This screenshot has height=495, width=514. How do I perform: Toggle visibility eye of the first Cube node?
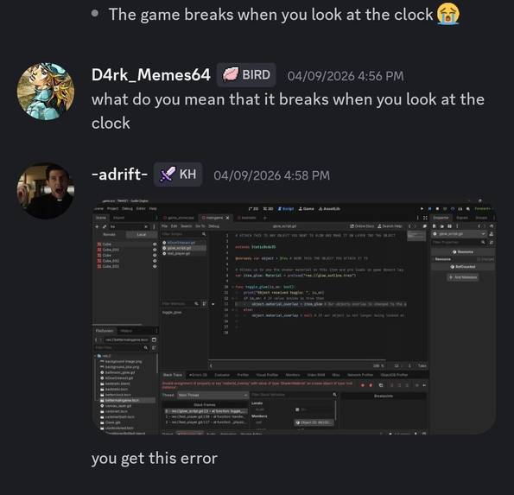click(x=155, y=244)
